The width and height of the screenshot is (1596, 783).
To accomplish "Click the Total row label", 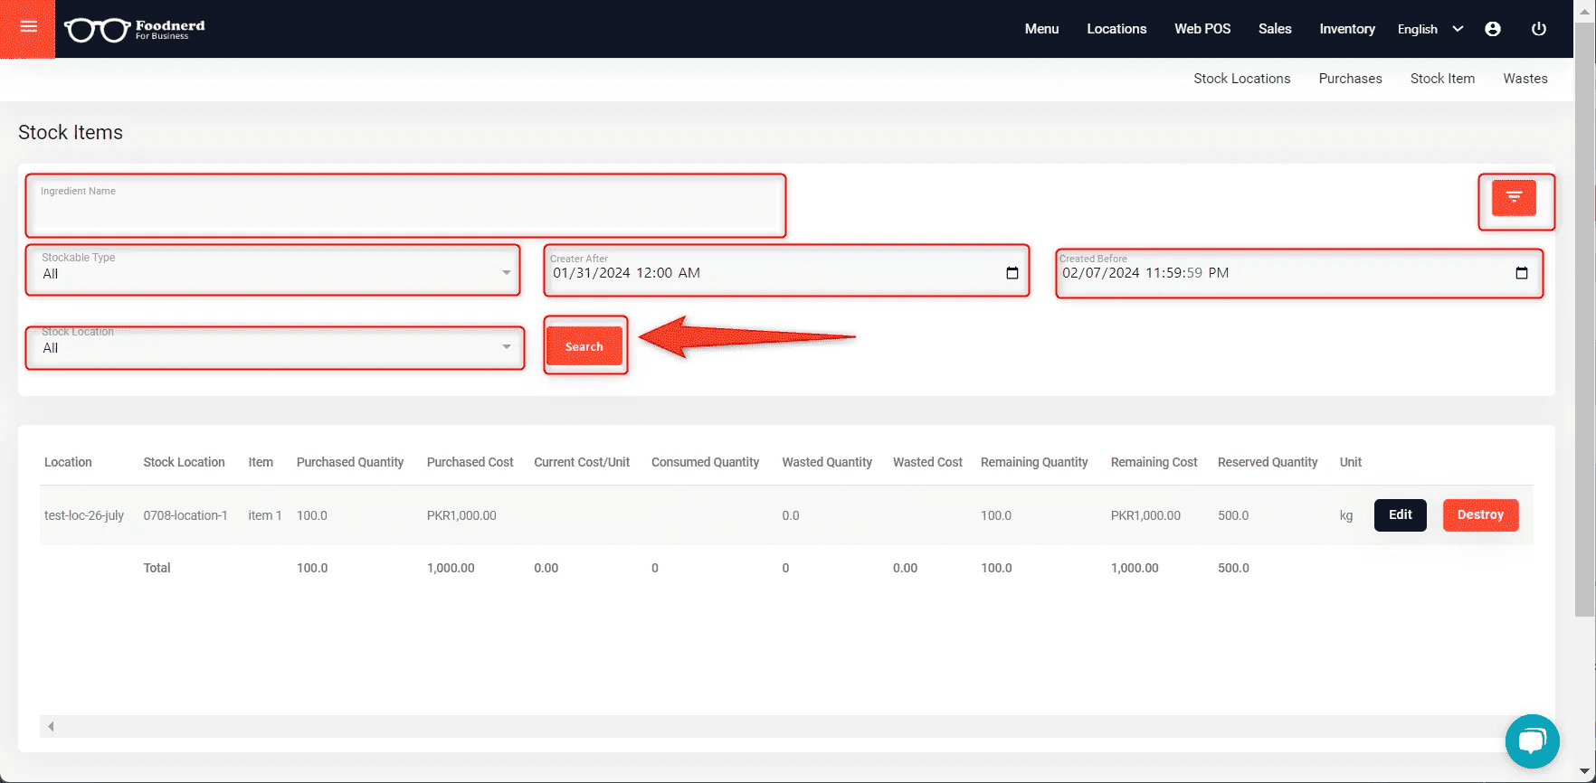I will click(157, 568).
